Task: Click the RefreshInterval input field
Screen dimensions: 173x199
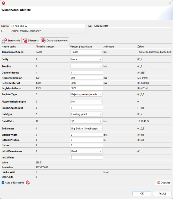Action: (x=86, y=83)
